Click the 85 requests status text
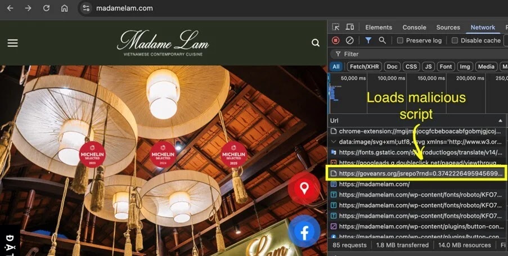508x256 pixels. [349, 245]
